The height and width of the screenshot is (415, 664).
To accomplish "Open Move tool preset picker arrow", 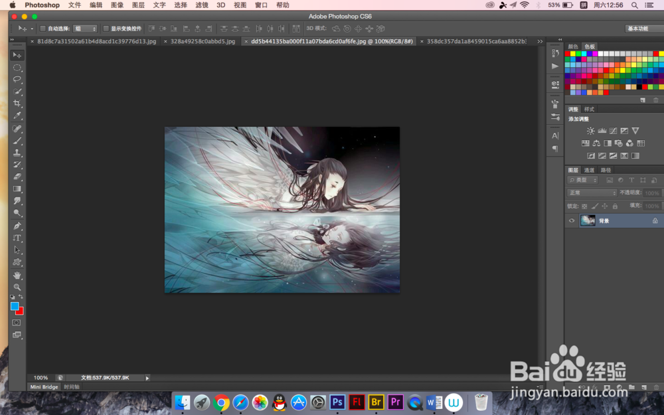I will [32, 29].
